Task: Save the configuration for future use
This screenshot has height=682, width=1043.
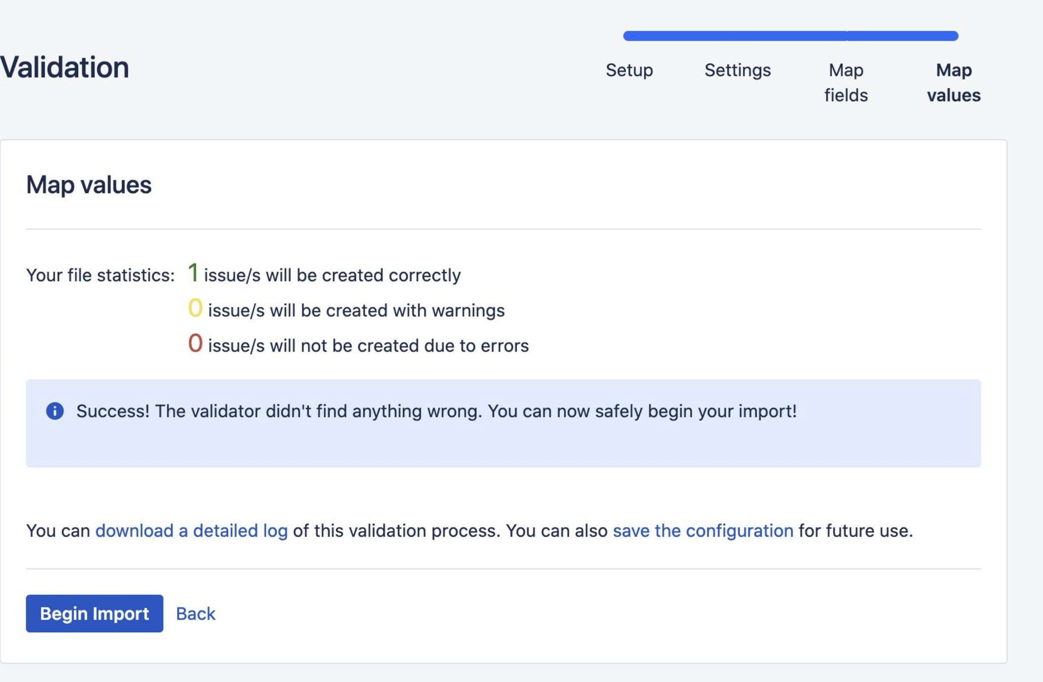Action: (x=703, y=531)
